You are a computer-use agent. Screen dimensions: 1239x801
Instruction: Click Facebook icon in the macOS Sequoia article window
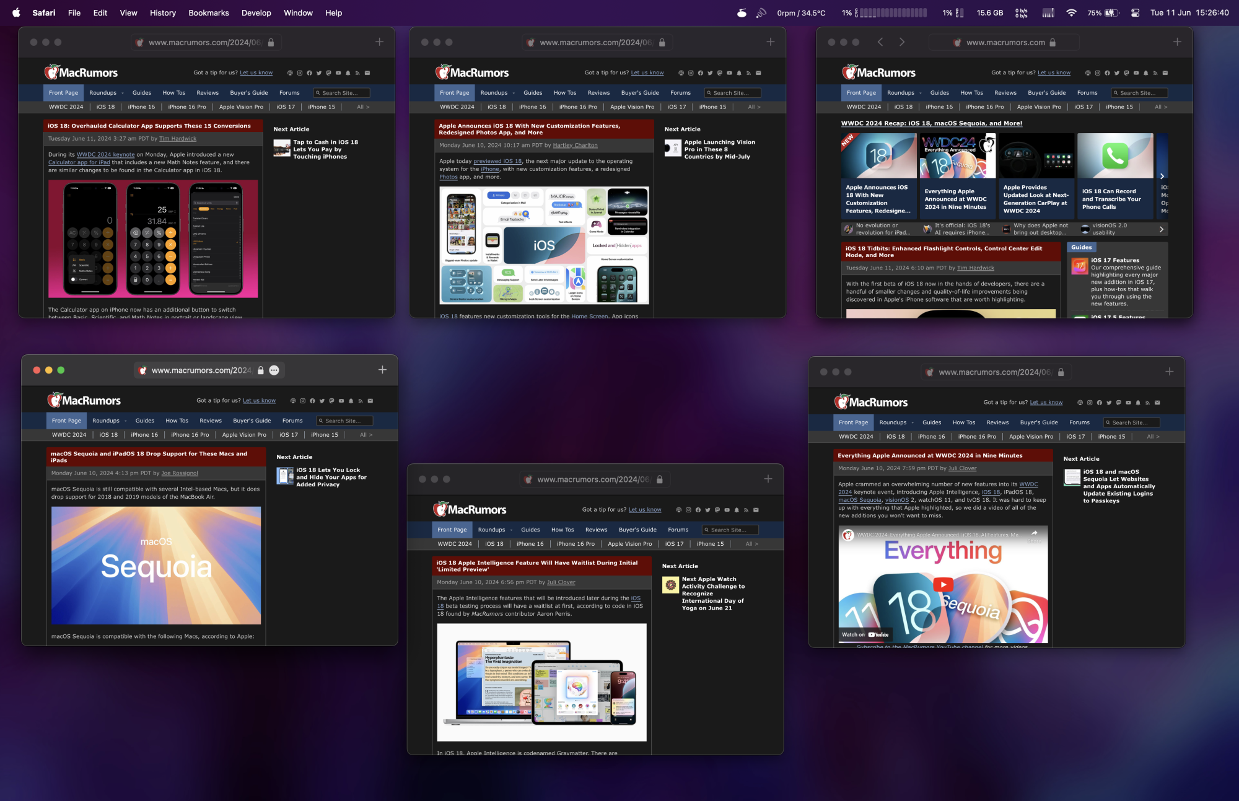click(x=312, y=401)
